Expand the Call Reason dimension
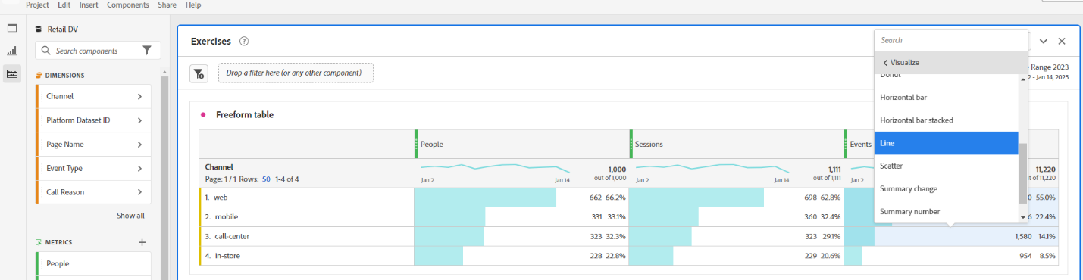1083x280 pixels. [139, 192]
